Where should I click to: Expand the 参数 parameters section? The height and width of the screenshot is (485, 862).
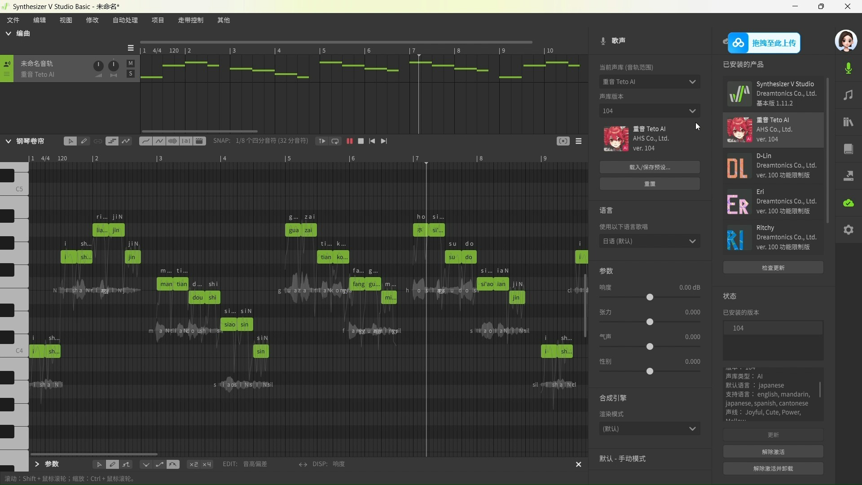(37, 464)
